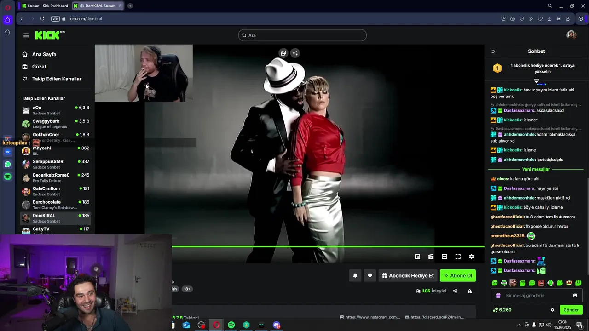Image resolution: width=589 pixels, height=331 pixels.
Task: Open Windows notification center
Action: [x=579, y=325]
